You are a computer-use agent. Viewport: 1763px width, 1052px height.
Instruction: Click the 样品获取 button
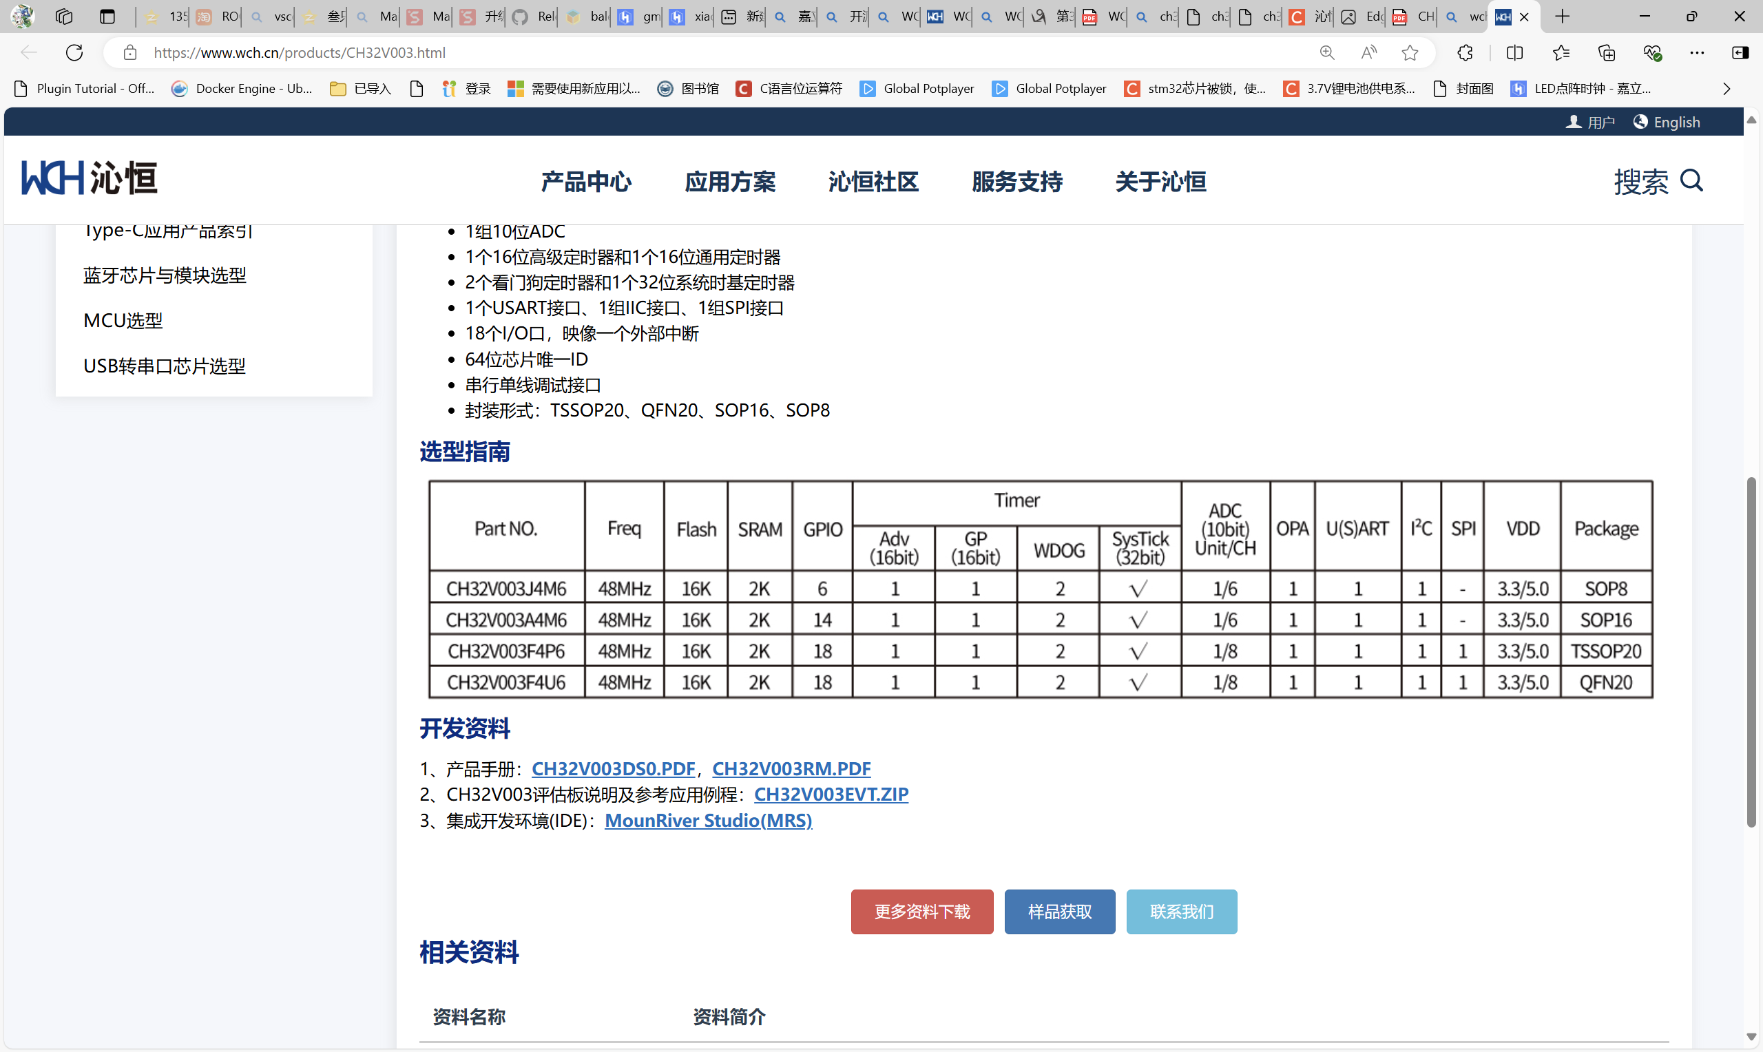click(x=1059, y=912)
